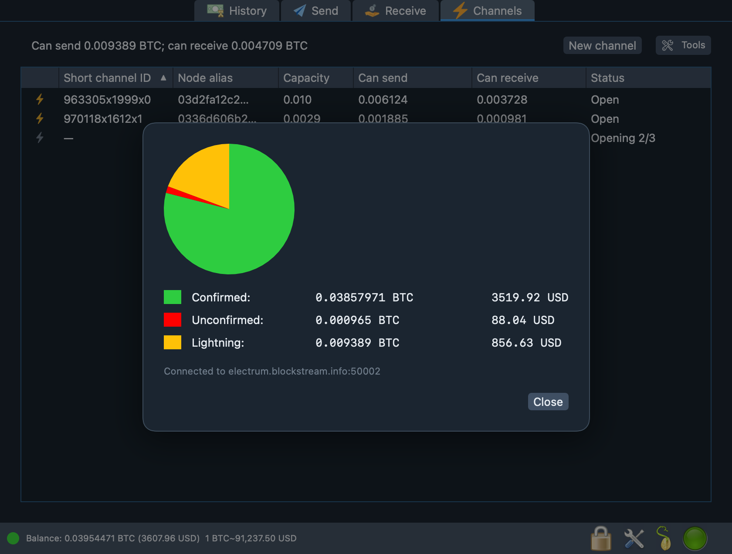
Task: Sort by Short channel ID column
Action: [x=115, y=78]
